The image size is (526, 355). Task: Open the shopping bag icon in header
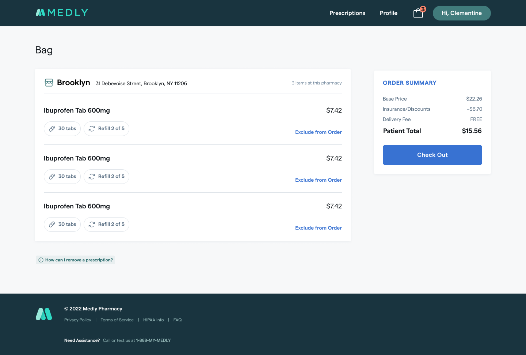(418, 14)
